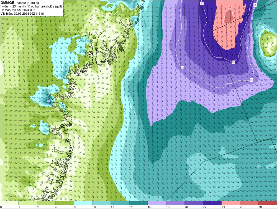Click the legend scale value 16
The image size is (277, 209).
149,207
